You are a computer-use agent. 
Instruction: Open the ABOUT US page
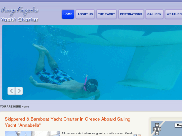click(85, 14)
